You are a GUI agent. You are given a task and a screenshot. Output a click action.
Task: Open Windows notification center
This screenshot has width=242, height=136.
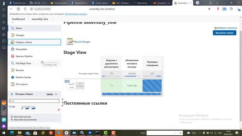tap(237, 133)
